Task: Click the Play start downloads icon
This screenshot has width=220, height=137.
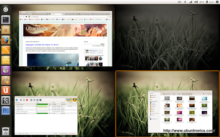Action: point(21,100)
